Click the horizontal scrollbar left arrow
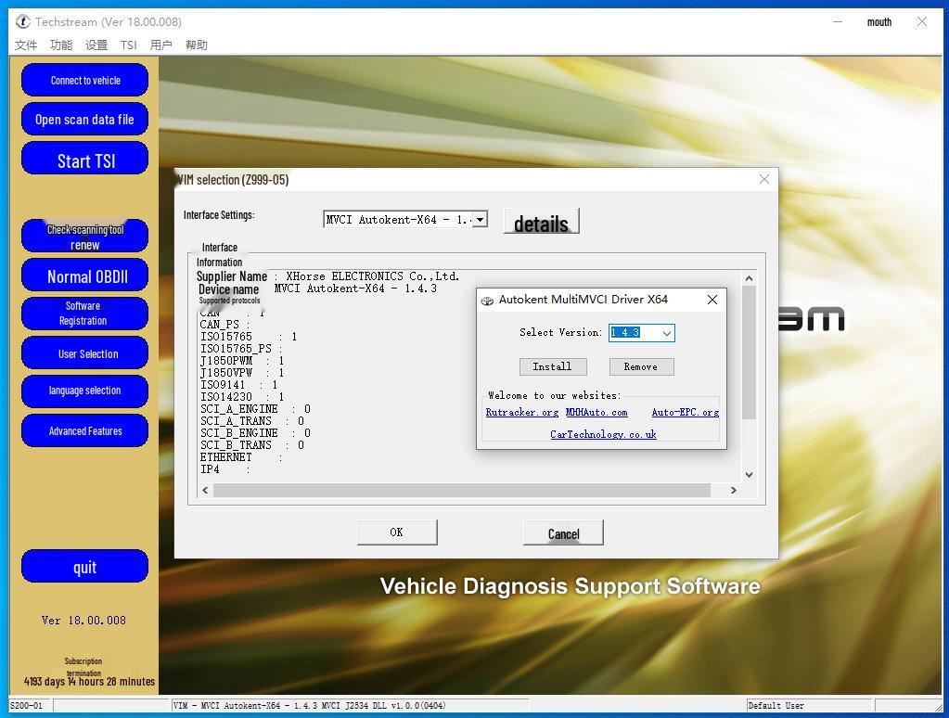 tap(205, 490)
